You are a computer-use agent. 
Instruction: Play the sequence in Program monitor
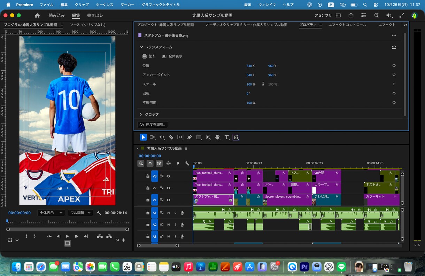click(x=68, y=236)
